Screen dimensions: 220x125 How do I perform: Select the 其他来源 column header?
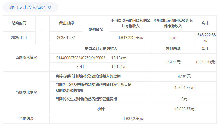(x=173, y=48)
